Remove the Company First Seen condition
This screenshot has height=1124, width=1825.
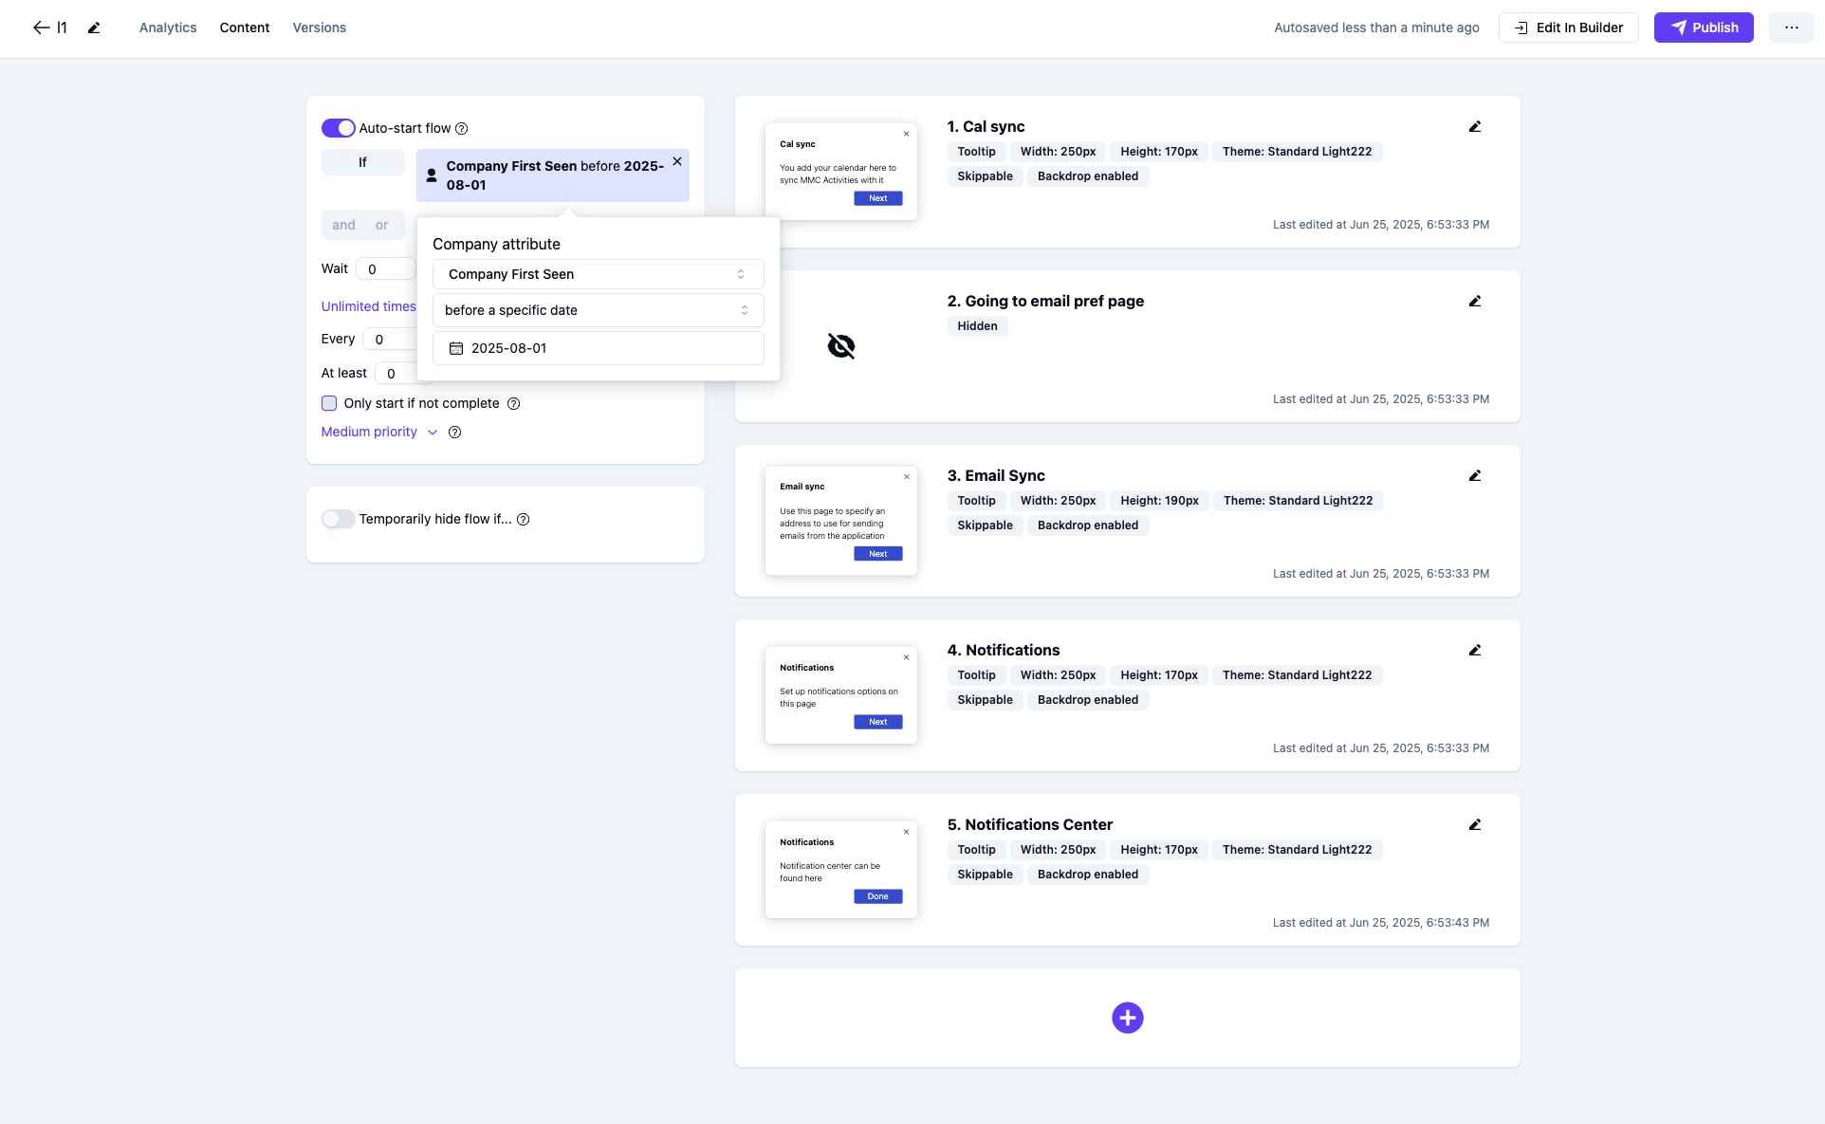pos(677,162)
